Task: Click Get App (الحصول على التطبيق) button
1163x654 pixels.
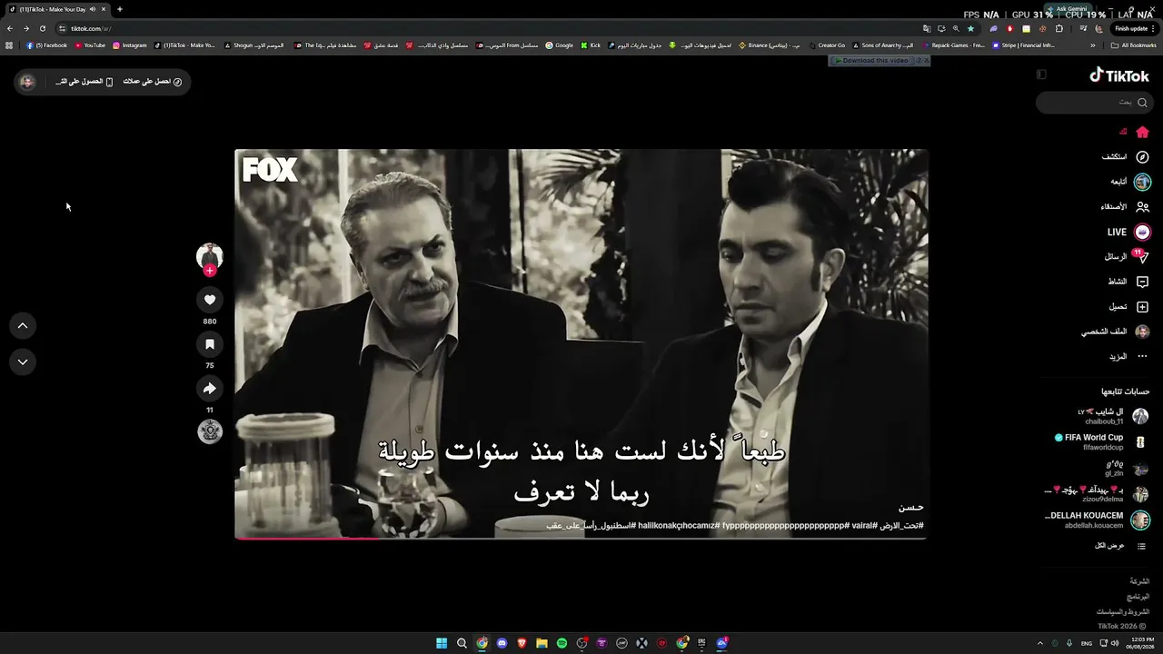Action: [x=84, y=82]
